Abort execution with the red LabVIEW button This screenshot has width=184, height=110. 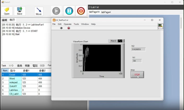coord(69,28)
